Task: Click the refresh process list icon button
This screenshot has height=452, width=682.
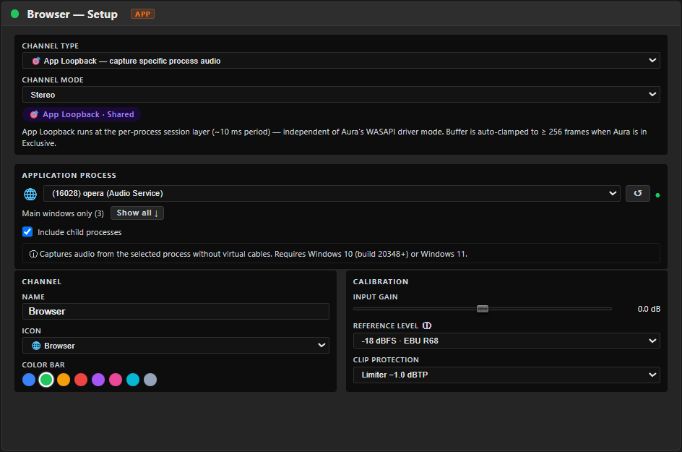Action: tap(638, 193)
